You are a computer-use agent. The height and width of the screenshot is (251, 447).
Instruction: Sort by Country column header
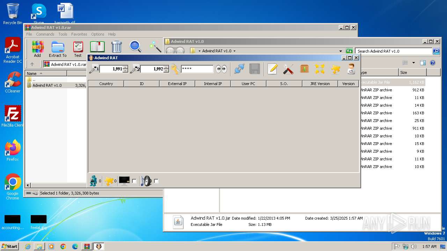pos(106,84)
